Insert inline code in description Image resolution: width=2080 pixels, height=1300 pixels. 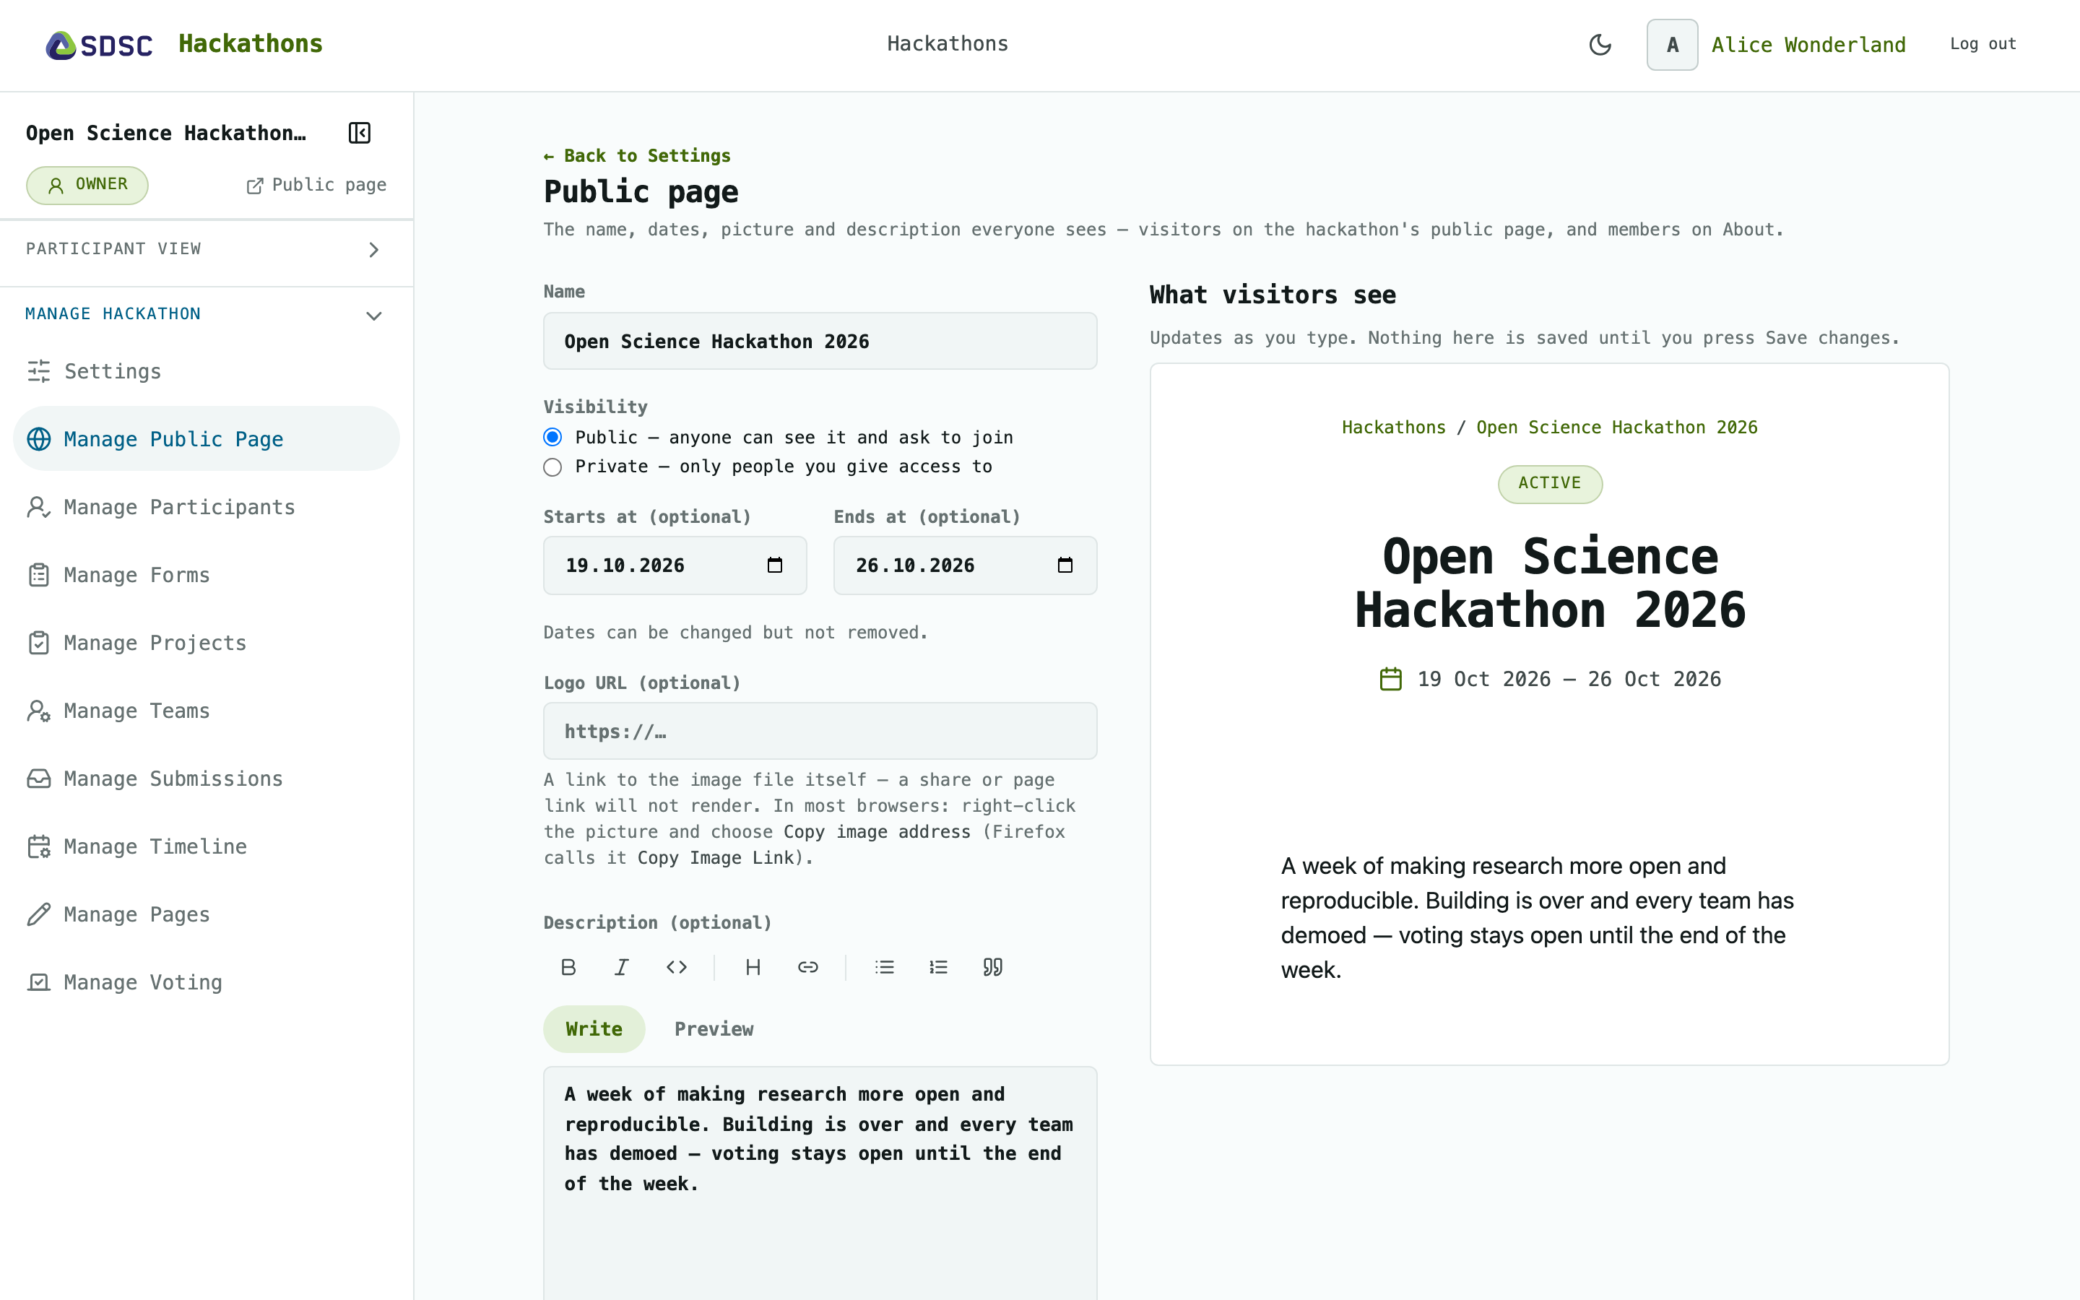pos(677,967)
